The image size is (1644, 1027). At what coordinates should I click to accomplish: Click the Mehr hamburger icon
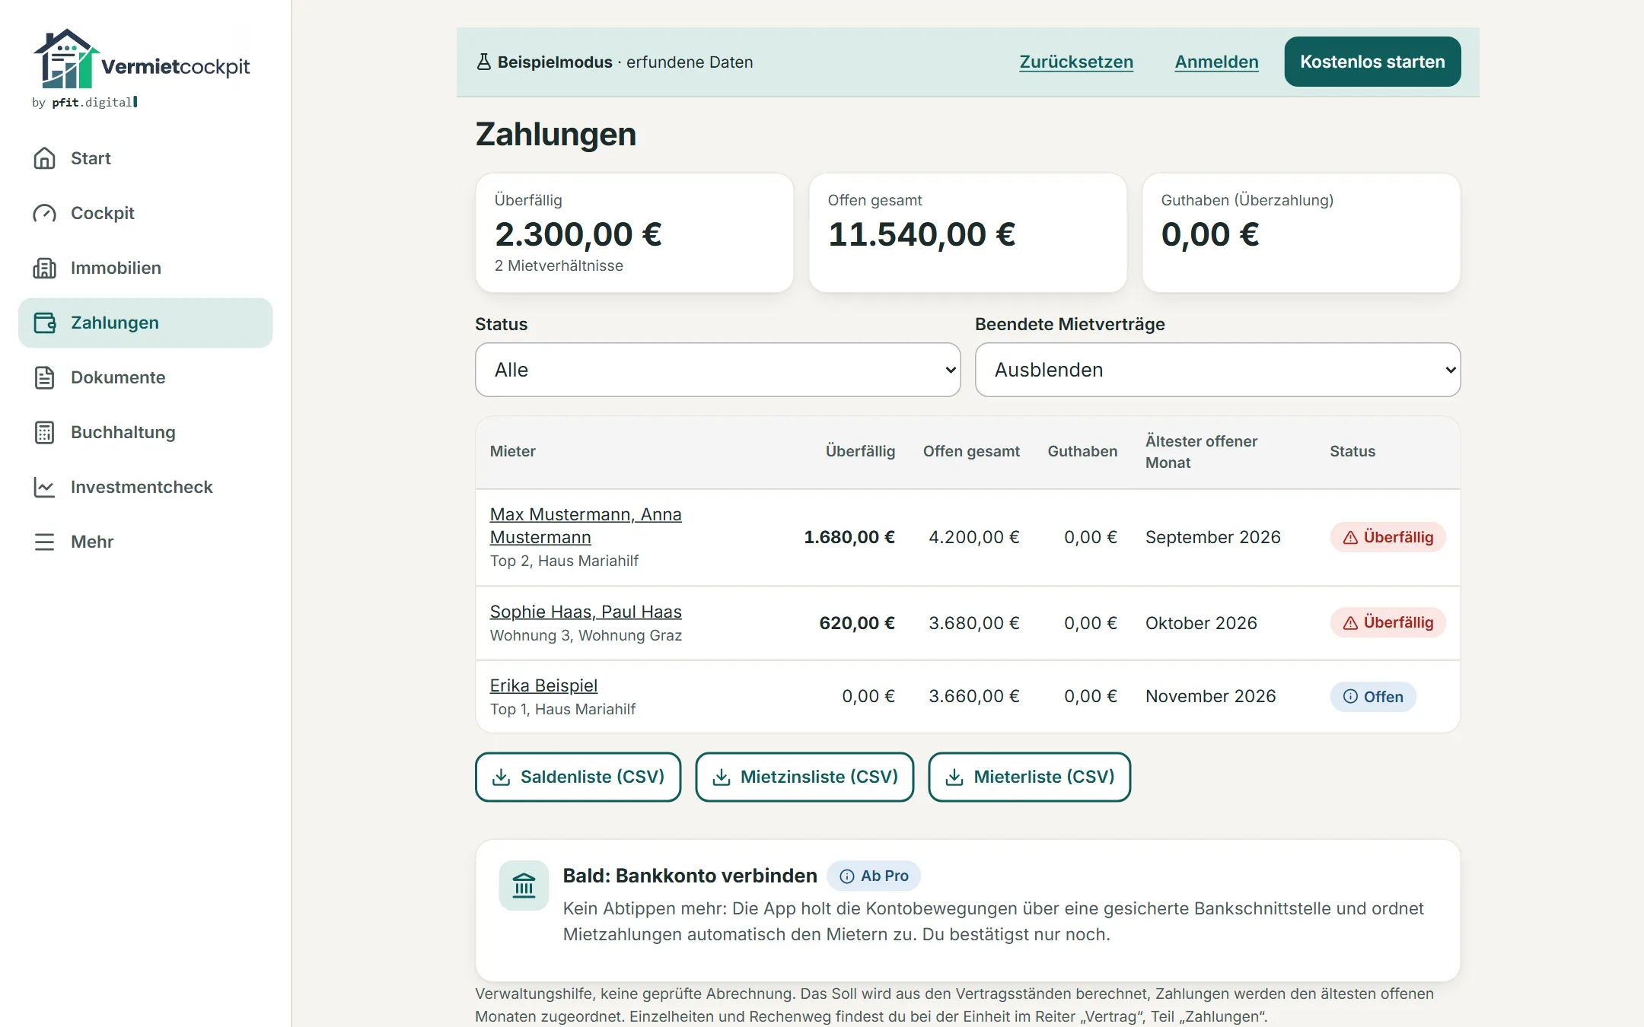(45, 542)
